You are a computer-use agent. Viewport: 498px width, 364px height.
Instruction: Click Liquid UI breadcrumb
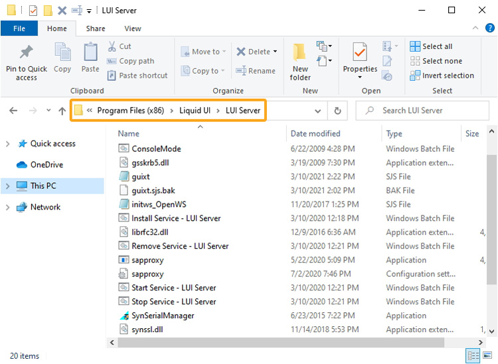pyautogui.click(x=195, y=110)
